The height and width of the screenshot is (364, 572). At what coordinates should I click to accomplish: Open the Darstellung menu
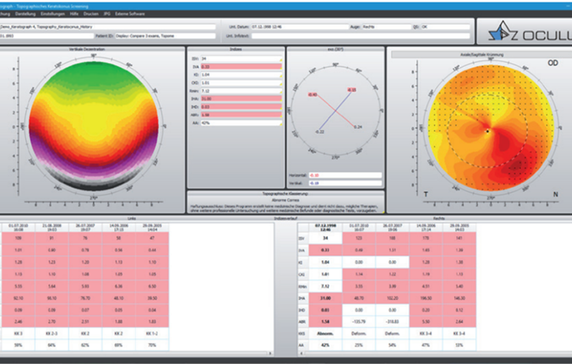tap(25, 14)
